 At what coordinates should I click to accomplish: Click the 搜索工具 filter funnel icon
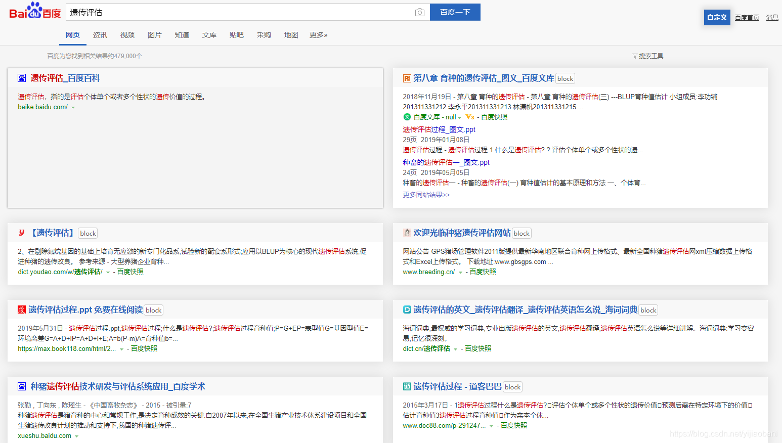tap(635, 56)
